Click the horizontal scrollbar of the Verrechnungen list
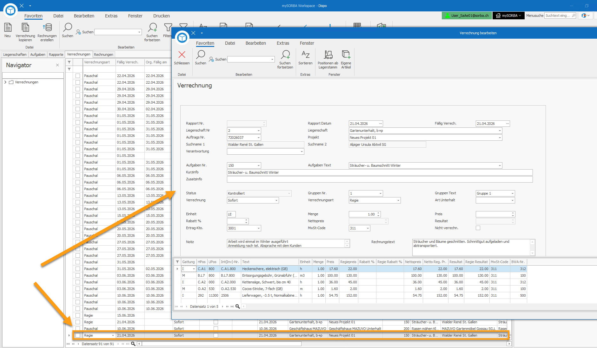Image resolution: width=597 pixels, height=348 pixels. click(x=222, y=344)
